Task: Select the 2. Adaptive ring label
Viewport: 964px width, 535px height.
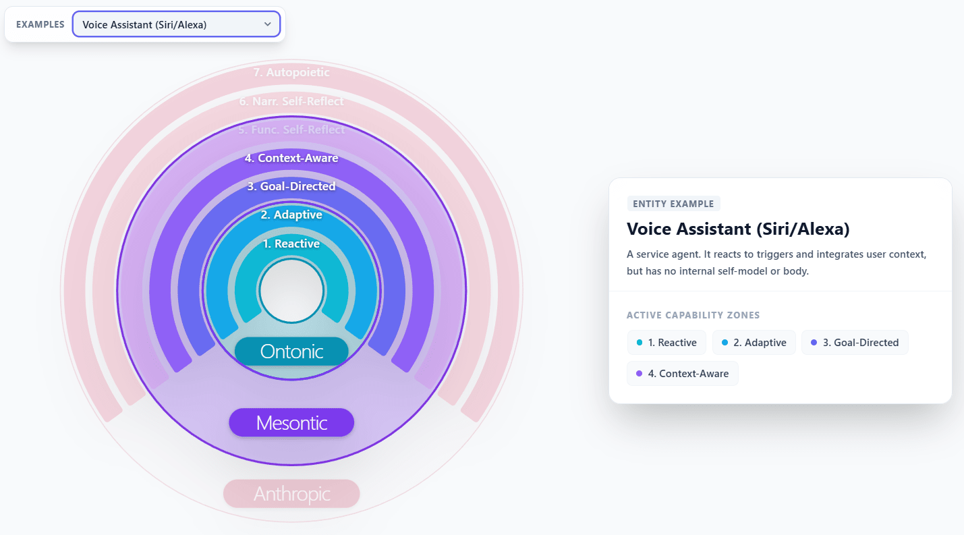Action: 291,215
